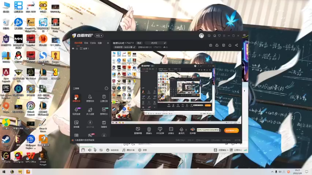
Task: Show hidden icons in system tray
Action: 272,172
